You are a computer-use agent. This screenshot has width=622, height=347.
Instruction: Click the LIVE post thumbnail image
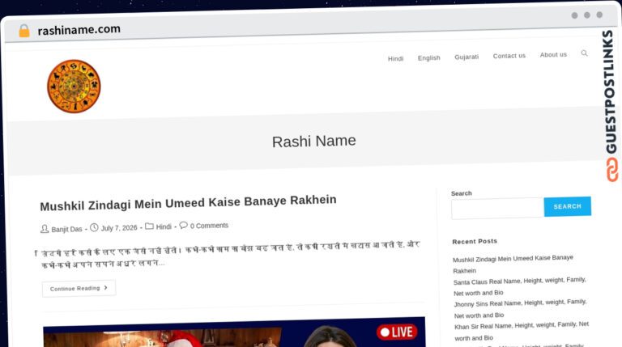[x=234, y=332]
